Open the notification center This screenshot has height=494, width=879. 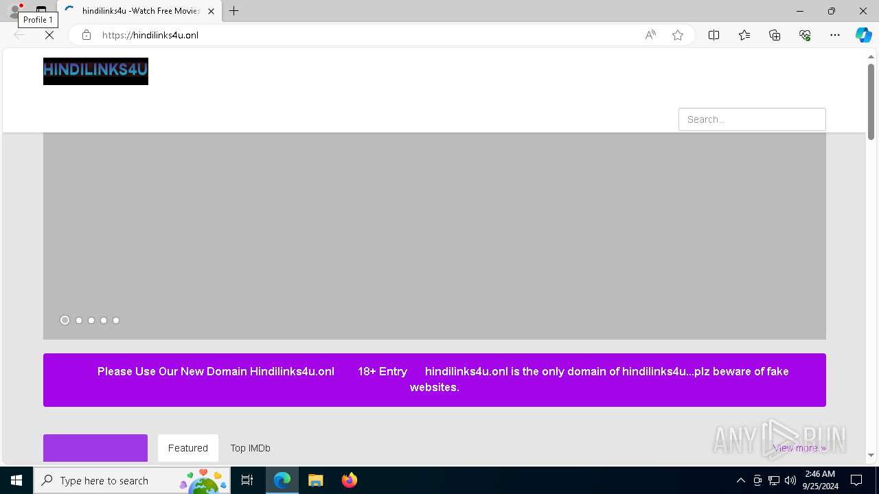coord(856,480)
